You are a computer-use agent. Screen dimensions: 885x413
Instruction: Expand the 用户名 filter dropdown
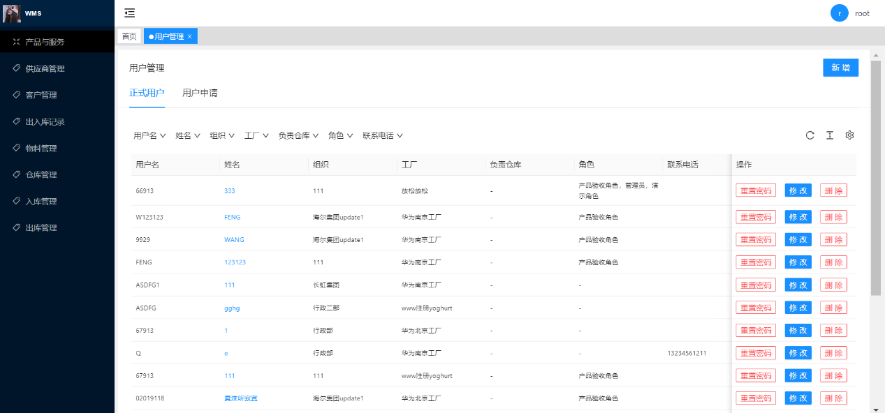tap(149, 136)
